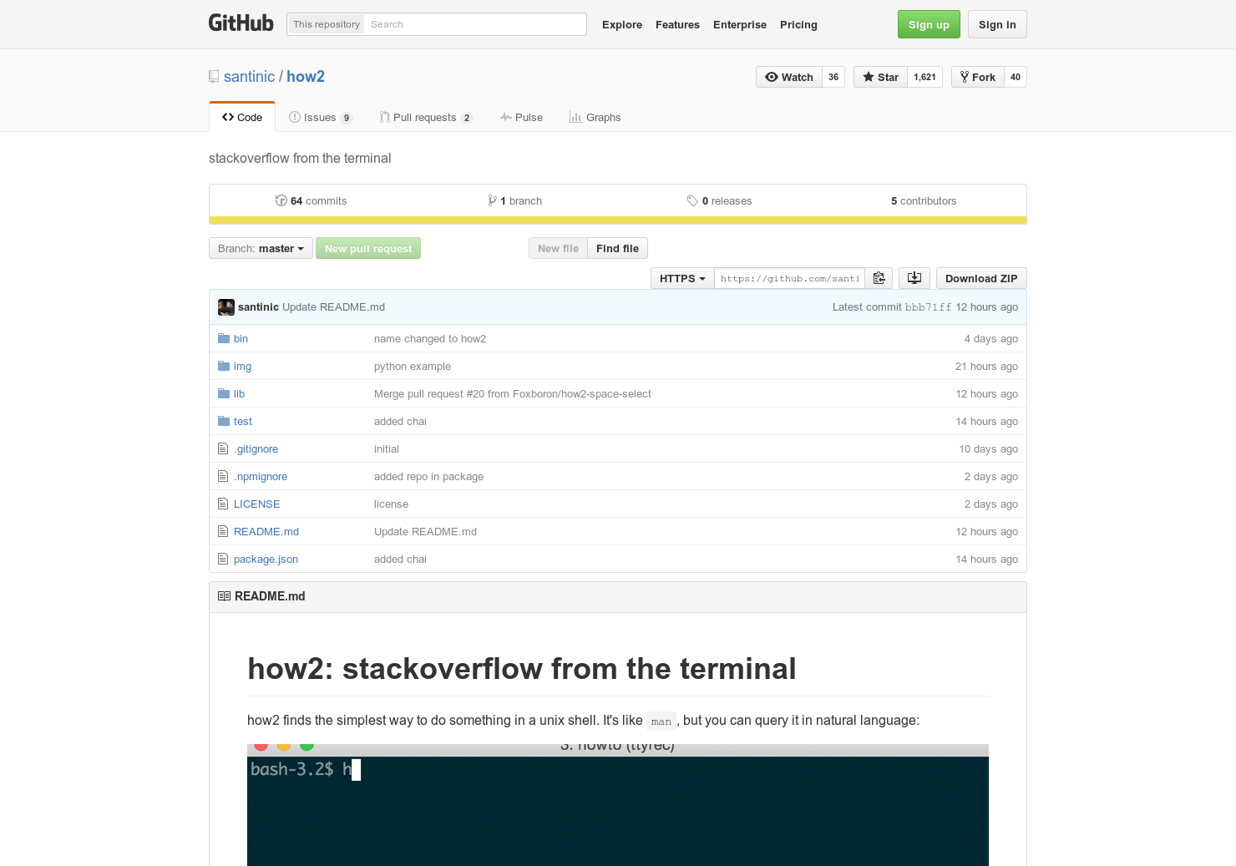Click 'python example' commit message
Screen dimensions: 1236x866
[413, 366]
